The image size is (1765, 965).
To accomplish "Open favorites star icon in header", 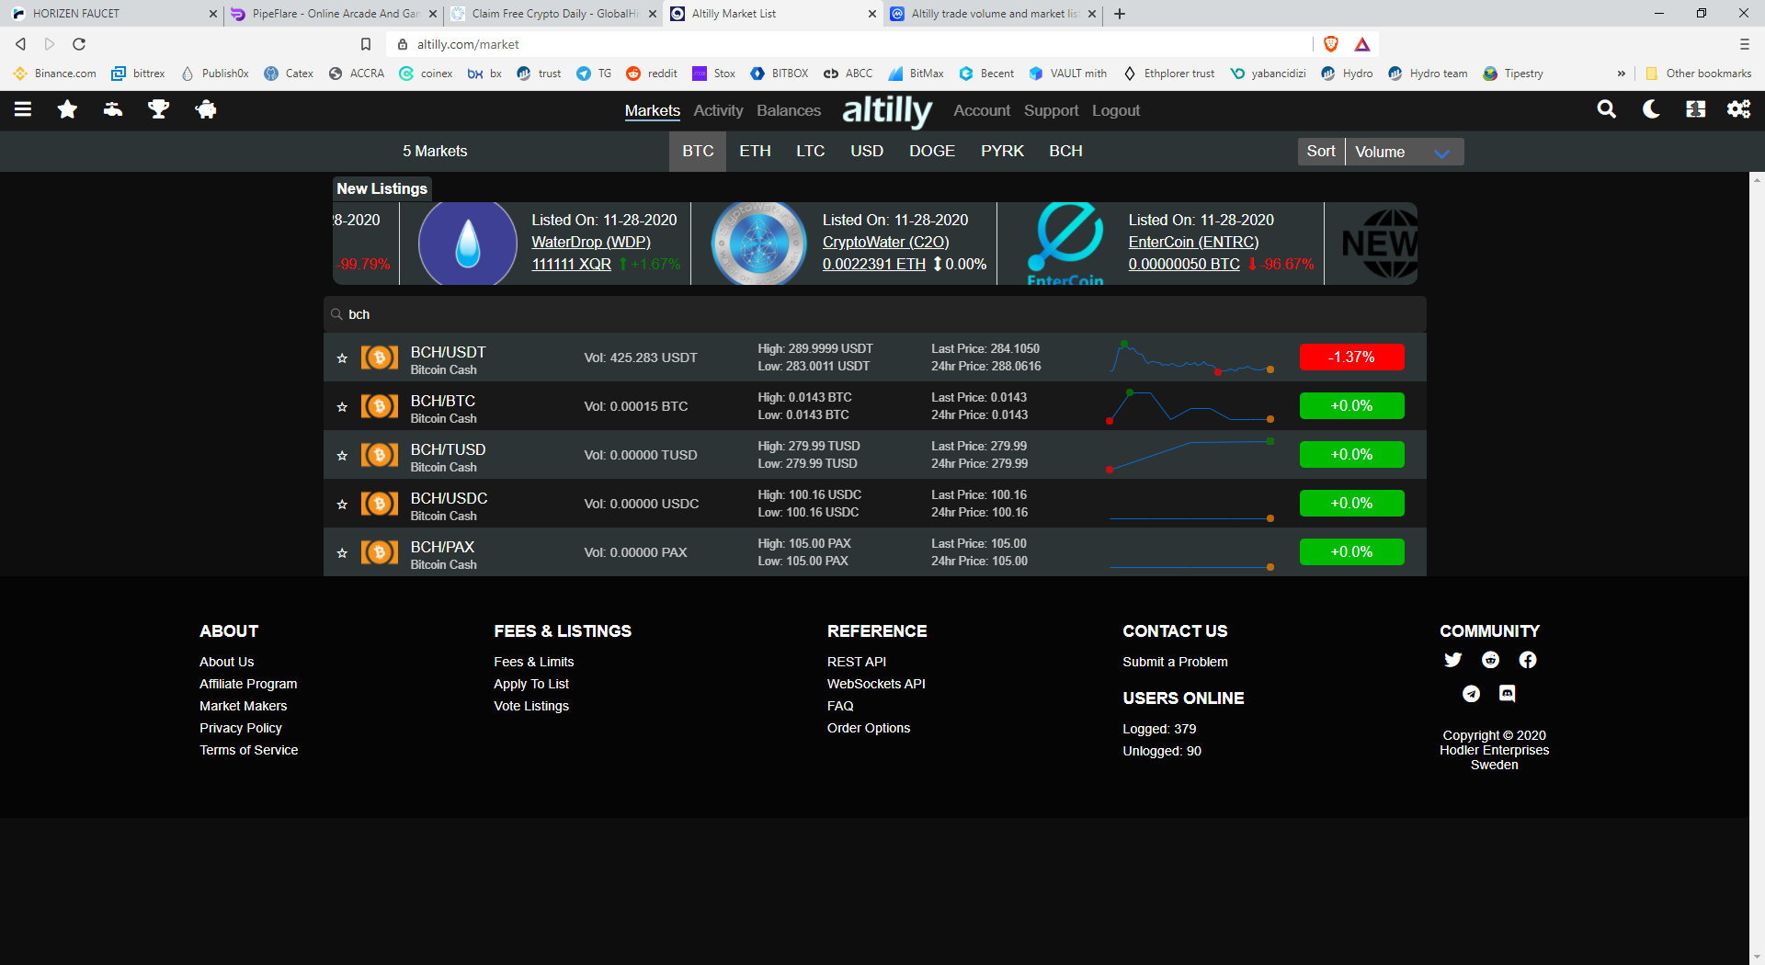I will tap(67, 109).
